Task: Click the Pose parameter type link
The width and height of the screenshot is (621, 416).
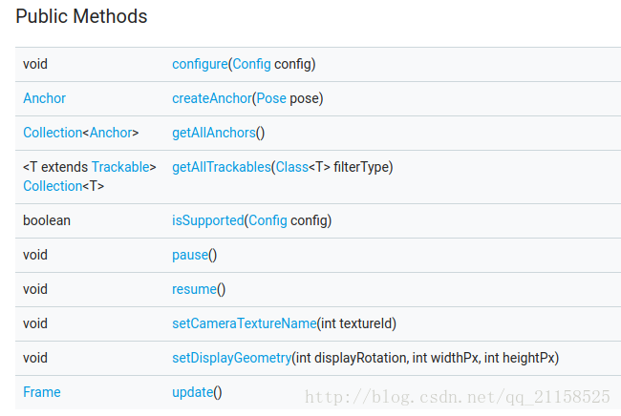Action: (x=271, y=98)
